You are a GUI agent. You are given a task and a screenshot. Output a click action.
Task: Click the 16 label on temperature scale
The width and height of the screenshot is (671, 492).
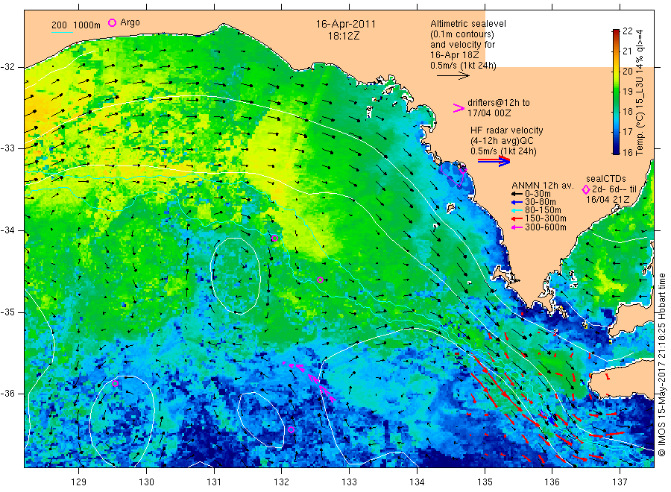pyautogui.click(x=627, y=152)
